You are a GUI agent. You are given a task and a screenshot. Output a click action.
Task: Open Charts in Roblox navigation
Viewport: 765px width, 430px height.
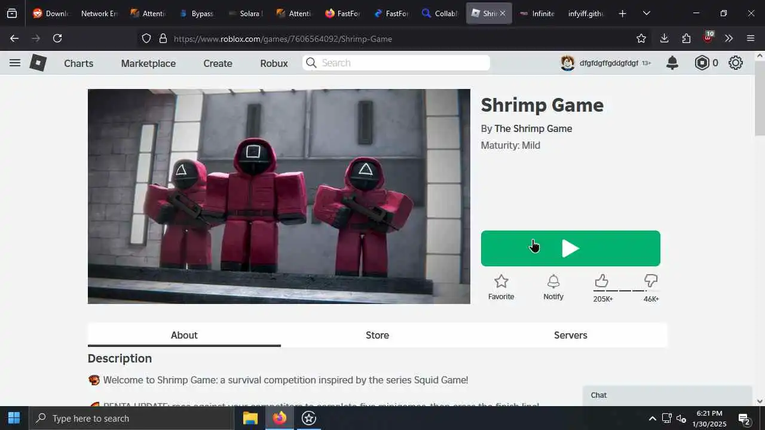click(x=79, y=63)
